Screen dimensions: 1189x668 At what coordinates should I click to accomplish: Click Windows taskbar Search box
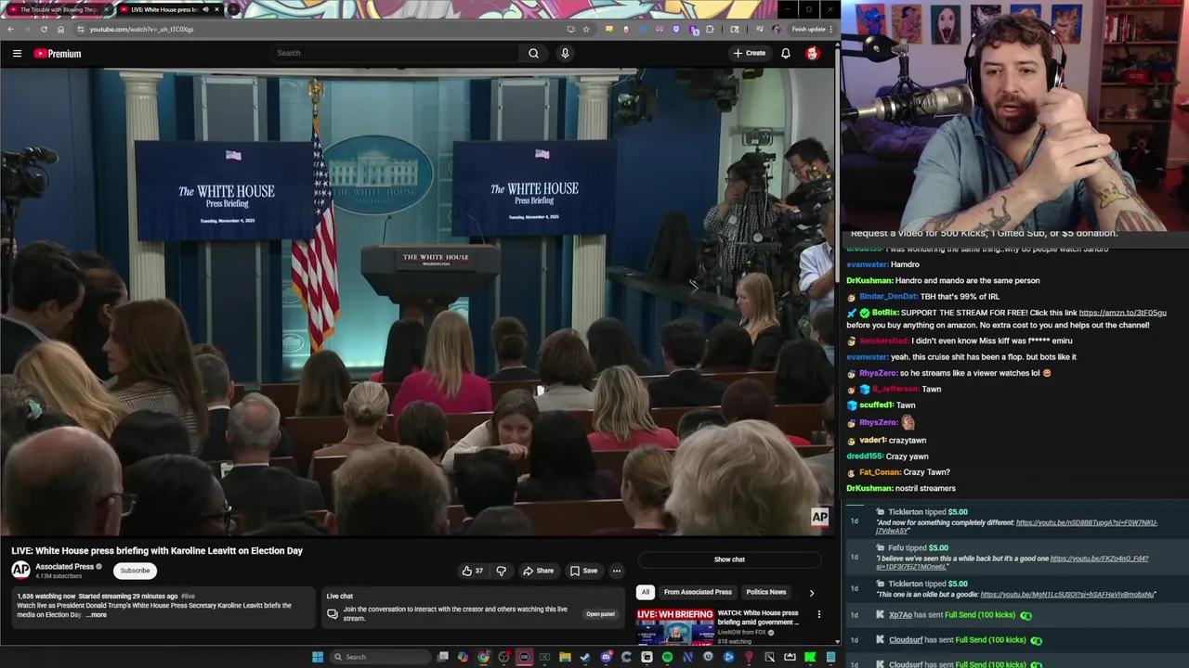click(x=379, y=657)
